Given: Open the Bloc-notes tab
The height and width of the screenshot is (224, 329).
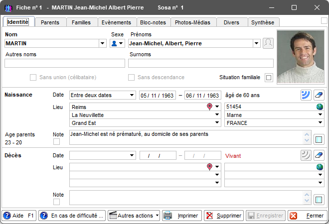Looking at the screenshot, I should pyautogui.click(x=153, y=22).
